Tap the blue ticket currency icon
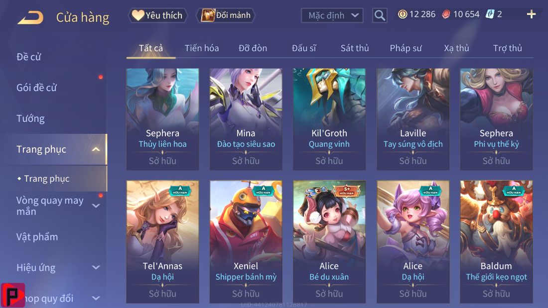The height and width of the screenshot is (308, 548). click(490, 14)
